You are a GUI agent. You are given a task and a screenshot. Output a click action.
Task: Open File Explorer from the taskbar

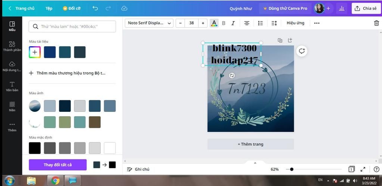click(31, 181)
